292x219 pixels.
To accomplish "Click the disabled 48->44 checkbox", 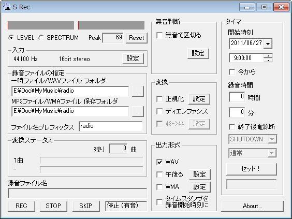I will point(159,124).
